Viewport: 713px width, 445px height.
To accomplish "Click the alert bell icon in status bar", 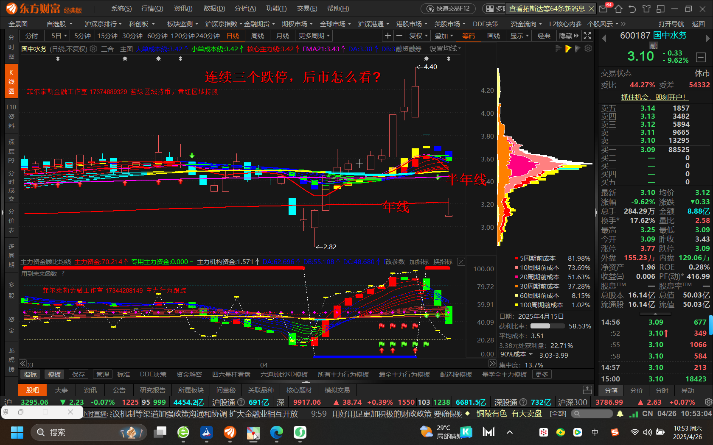I will click(x=620, y=414).
